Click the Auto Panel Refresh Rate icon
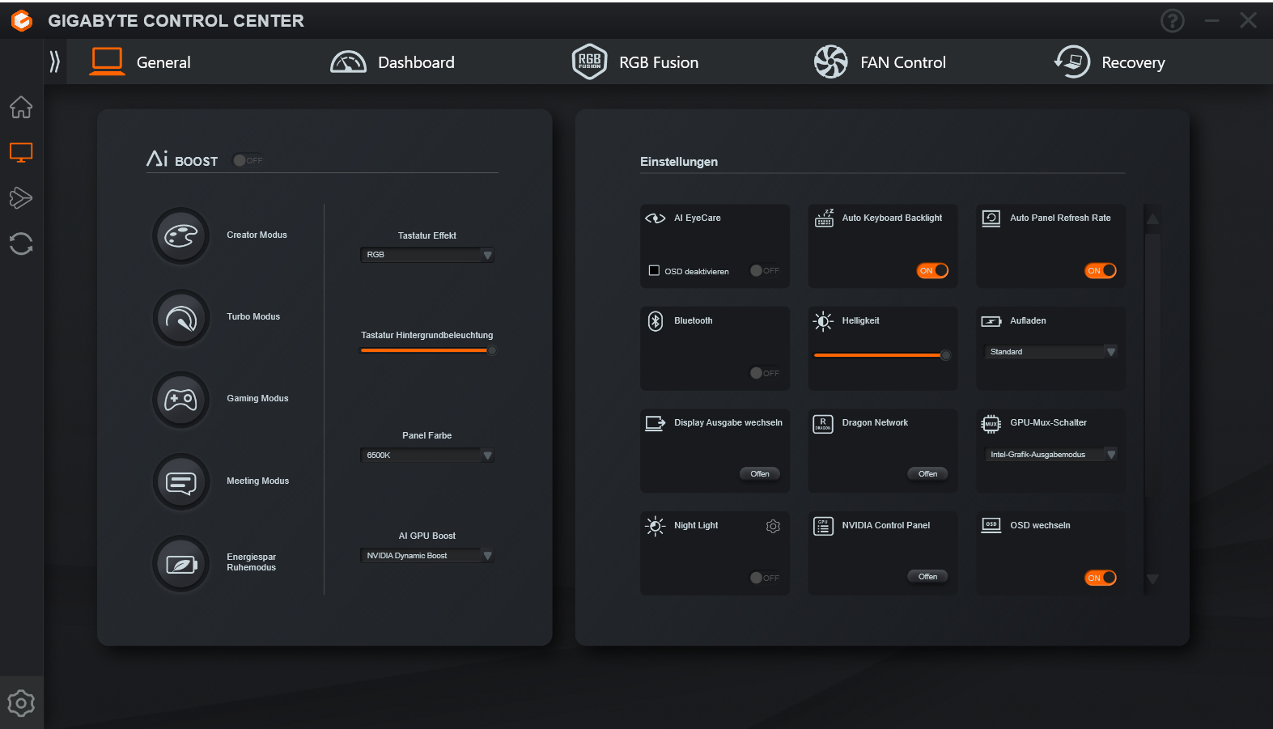The height and width of the screenshot is (729, 1273). pos(991,218)
